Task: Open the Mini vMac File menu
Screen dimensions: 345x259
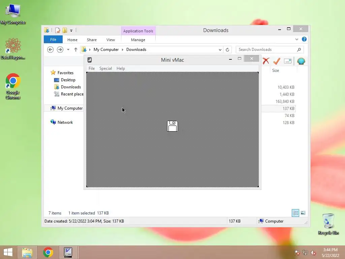Action: tap(92, 68)
